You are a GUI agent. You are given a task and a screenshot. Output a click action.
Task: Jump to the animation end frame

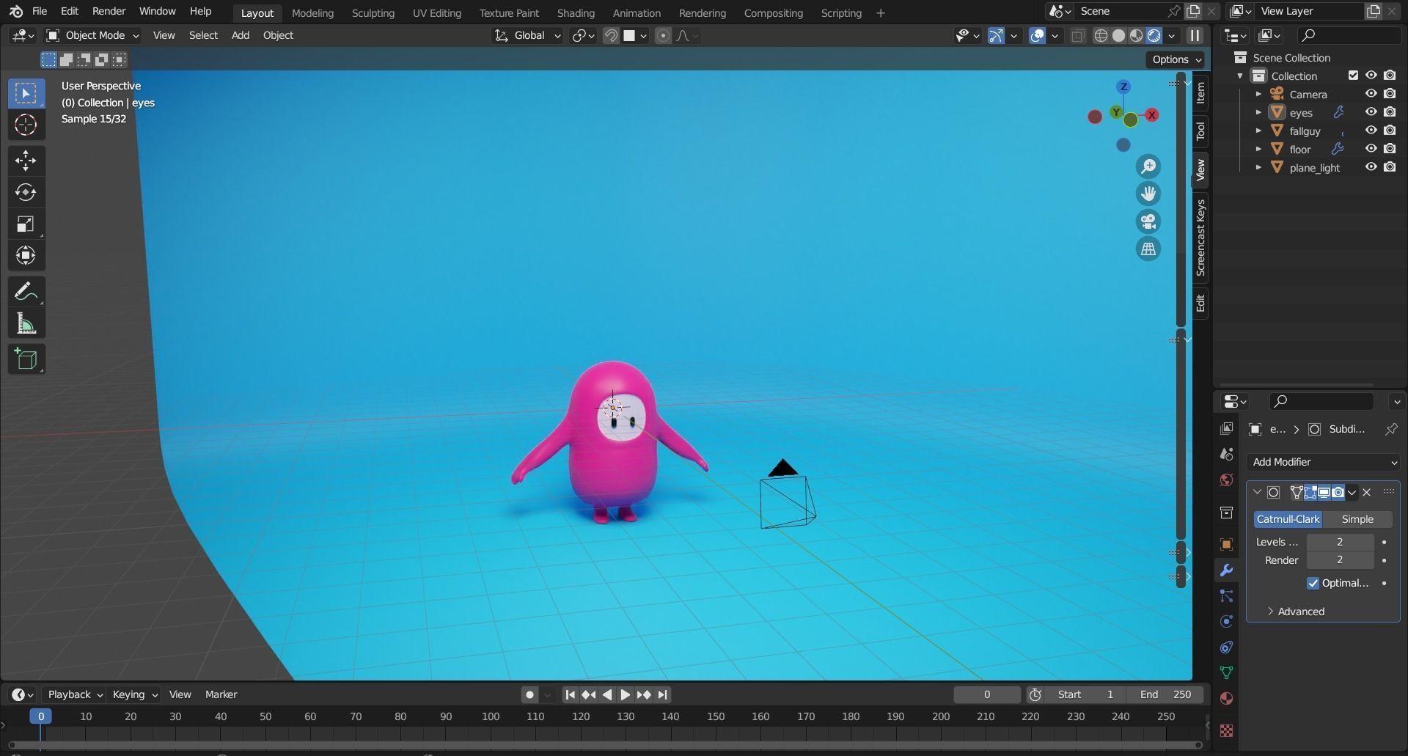tap(662, 694)
